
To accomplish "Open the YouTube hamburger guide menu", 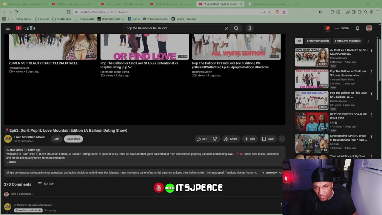I will 8,28.
